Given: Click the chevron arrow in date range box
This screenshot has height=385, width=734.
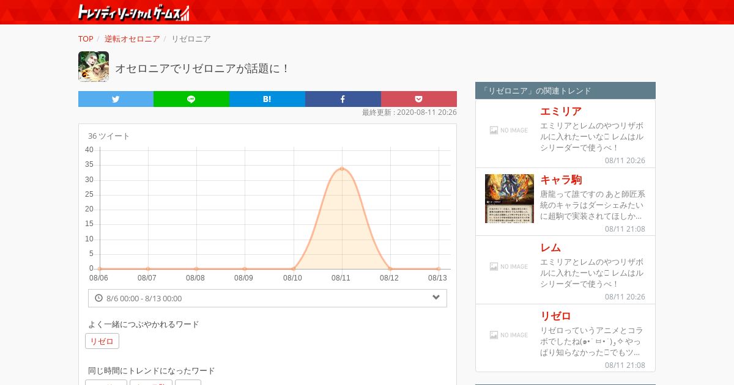Looking at the screenshot, I should click(x=436, y=298).
